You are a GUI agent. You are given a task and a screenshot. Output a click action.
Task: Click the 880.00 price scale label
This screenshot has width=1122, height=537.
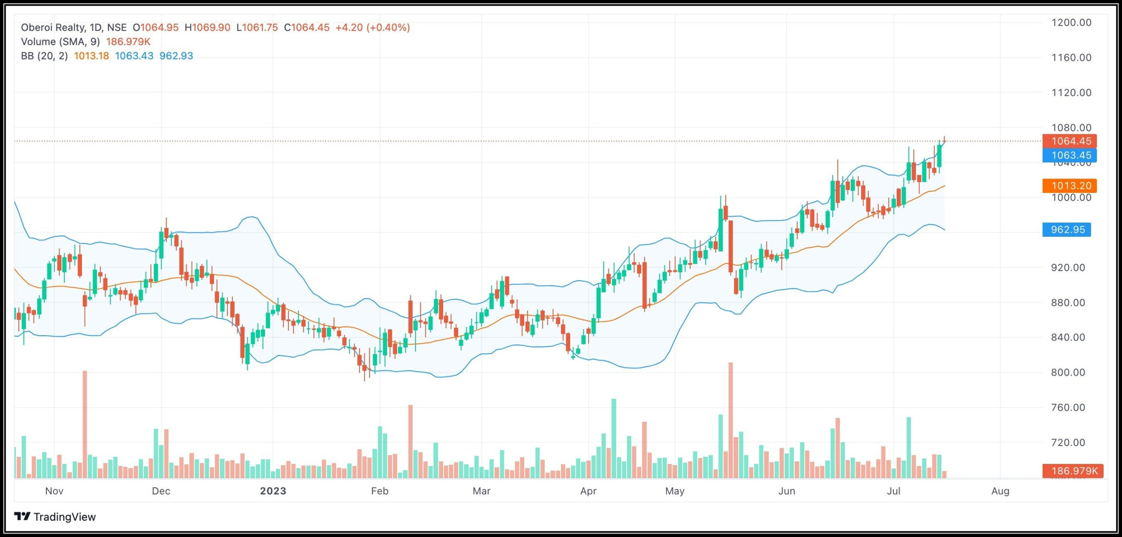pyautogui.click(x=1068, y=302)
